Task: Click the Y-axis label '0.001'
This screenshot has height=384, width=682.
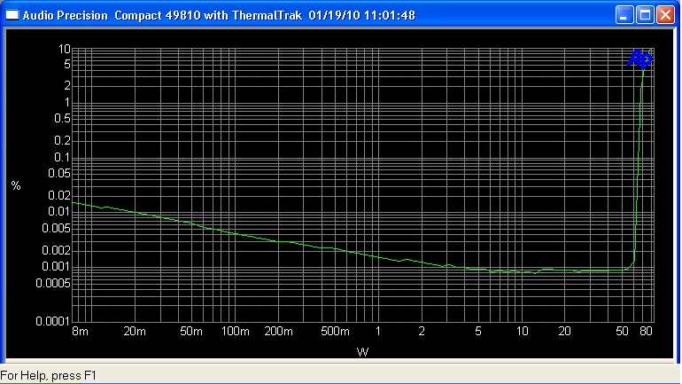Action: (x=56, y=266)
